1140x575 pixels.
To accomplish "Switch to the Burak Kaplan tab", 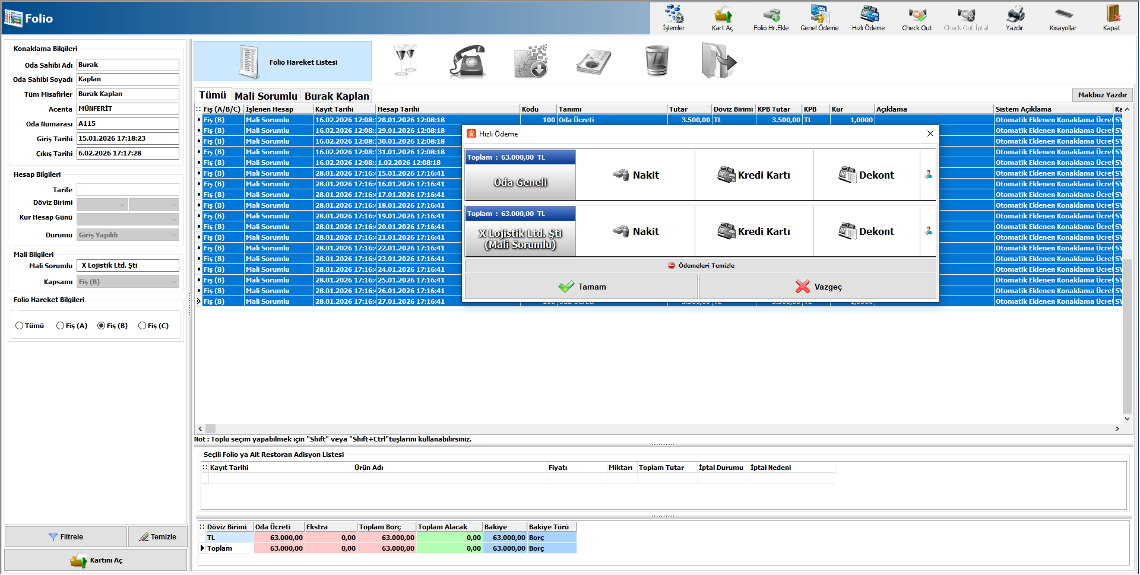I will (x=337, y=96).
